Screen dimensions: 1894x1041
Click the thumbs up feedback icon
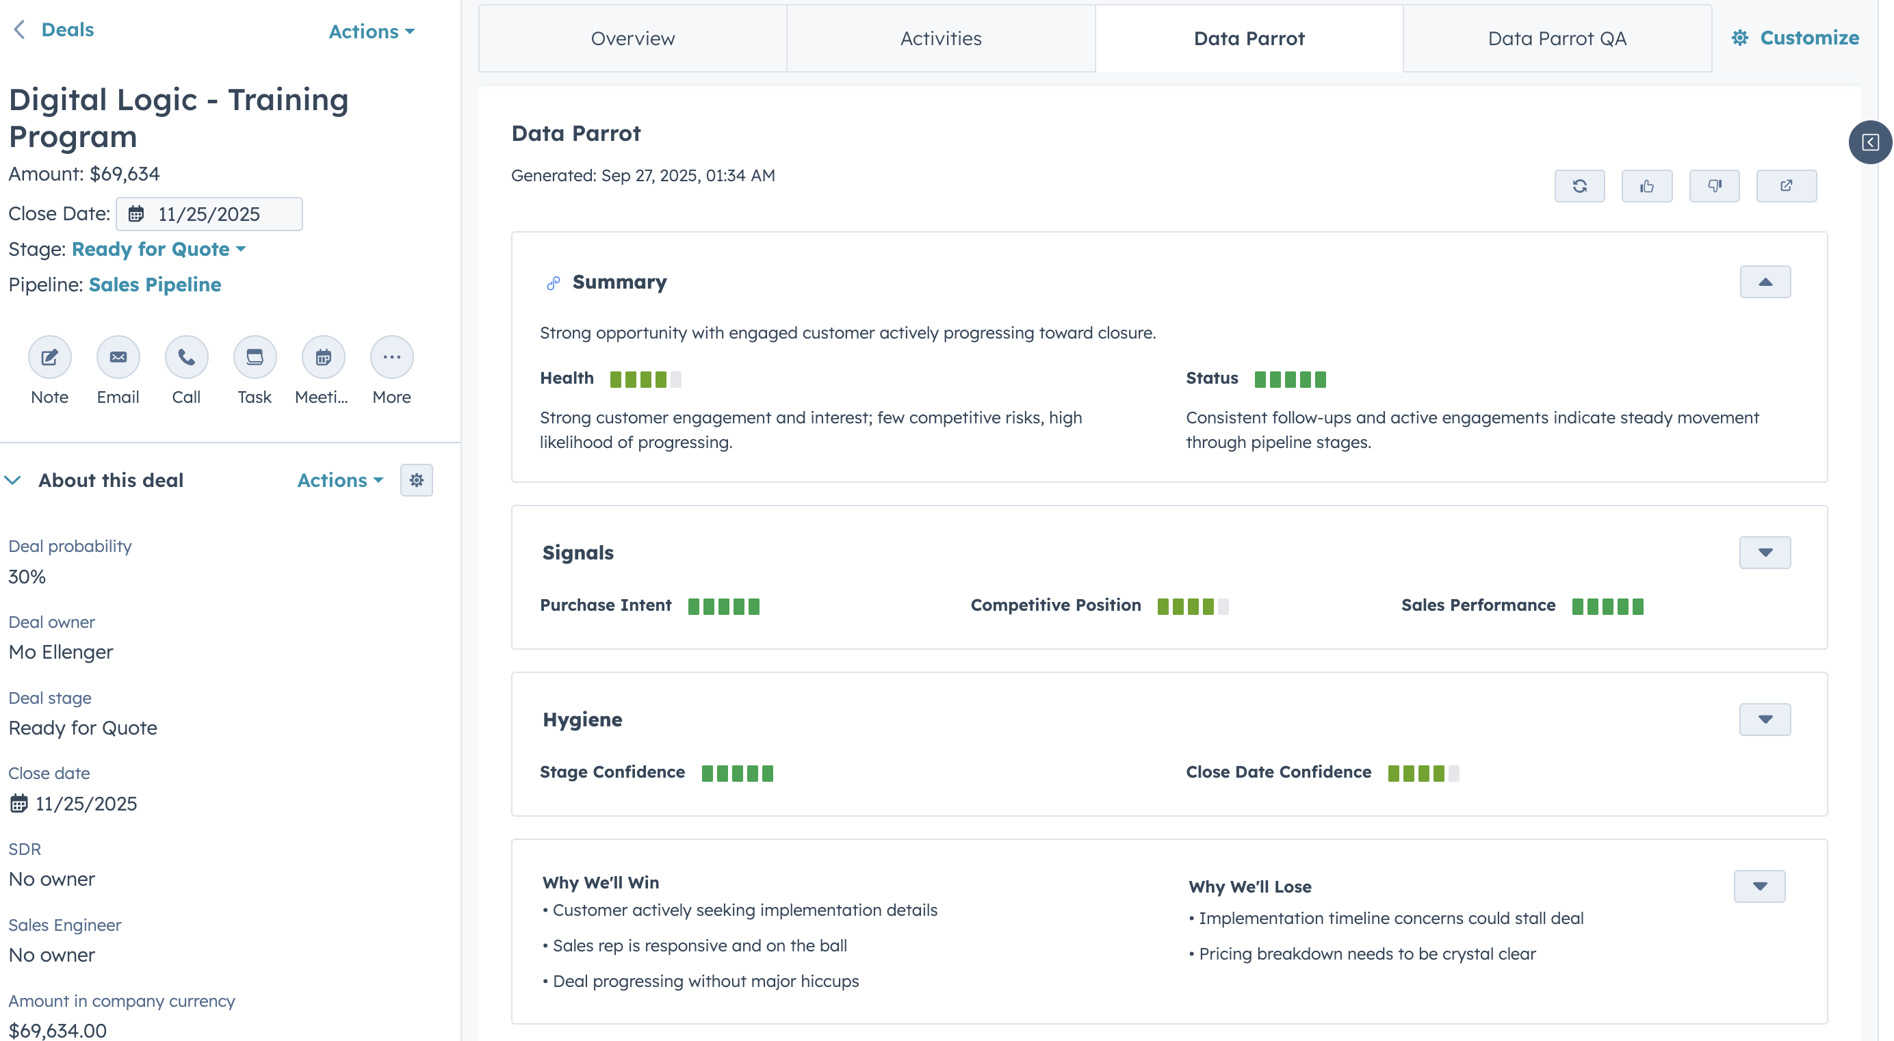1646,186
